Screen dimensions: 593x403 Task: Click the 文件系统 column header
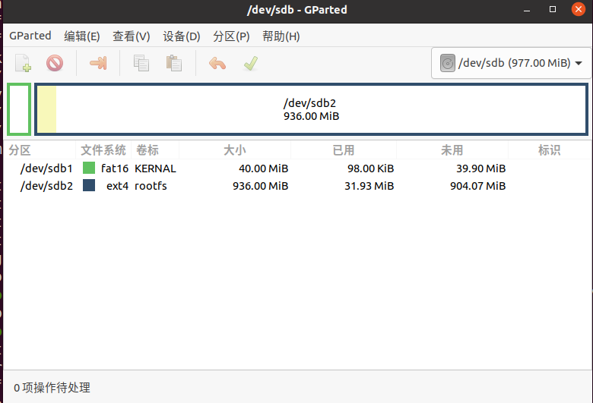103,150
